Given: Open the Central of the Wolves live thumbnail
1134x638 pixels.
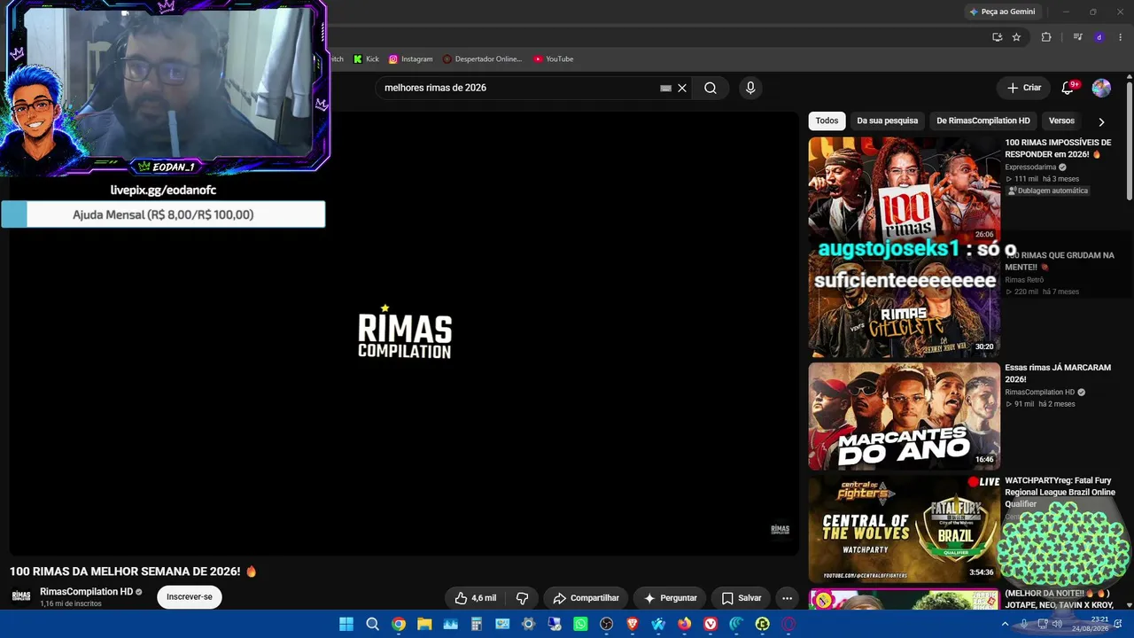Looking at the screenshot, I should tap(904, 529).
